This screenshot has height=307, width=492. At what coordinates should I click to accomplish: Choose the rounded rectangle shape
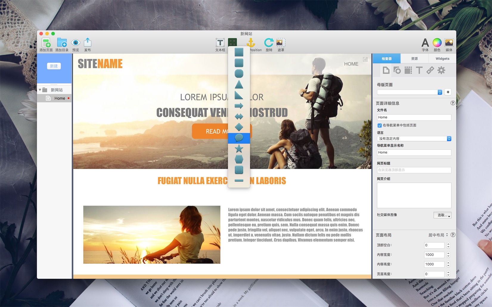(x=239, y=63)
